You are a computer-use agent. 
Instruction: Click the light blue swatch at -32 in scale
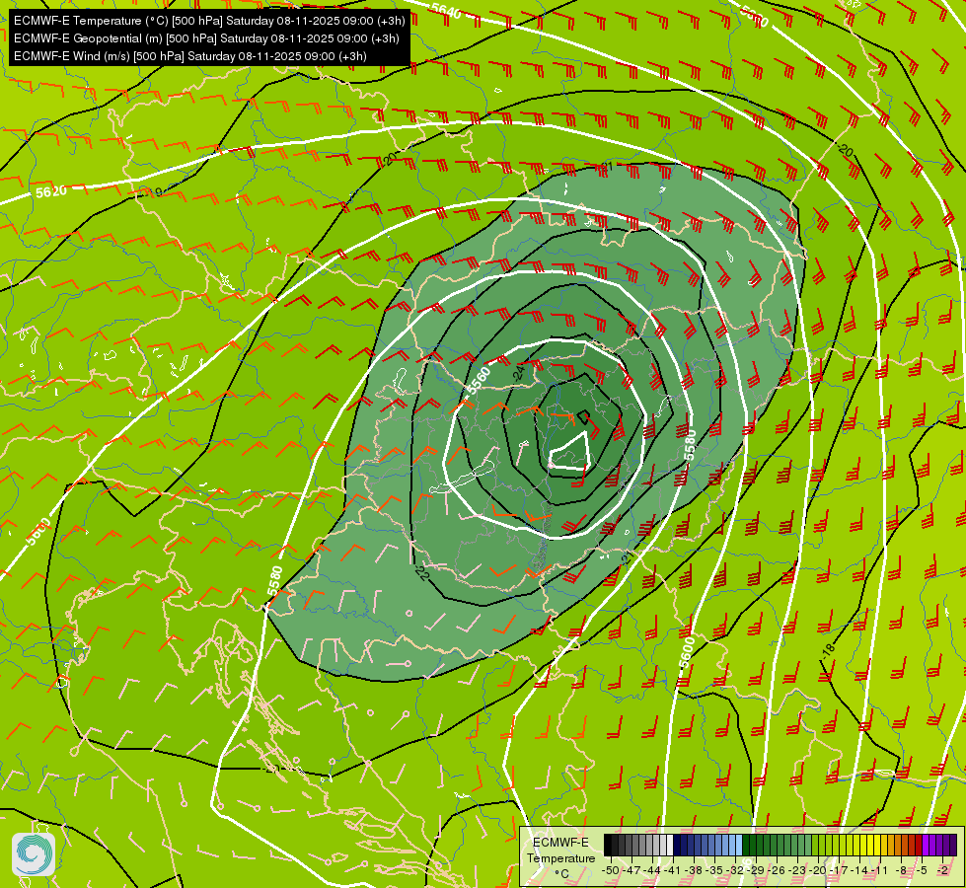[x=739, y=845]
